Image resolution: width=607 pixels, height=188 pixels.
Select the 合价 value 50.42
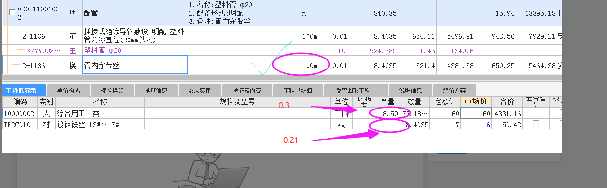coord(507,124)
